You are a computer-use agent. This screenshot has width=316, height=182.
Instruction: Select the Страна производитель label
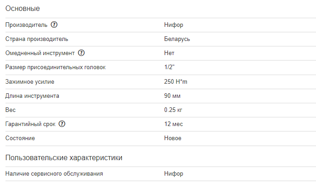point(37,39)
